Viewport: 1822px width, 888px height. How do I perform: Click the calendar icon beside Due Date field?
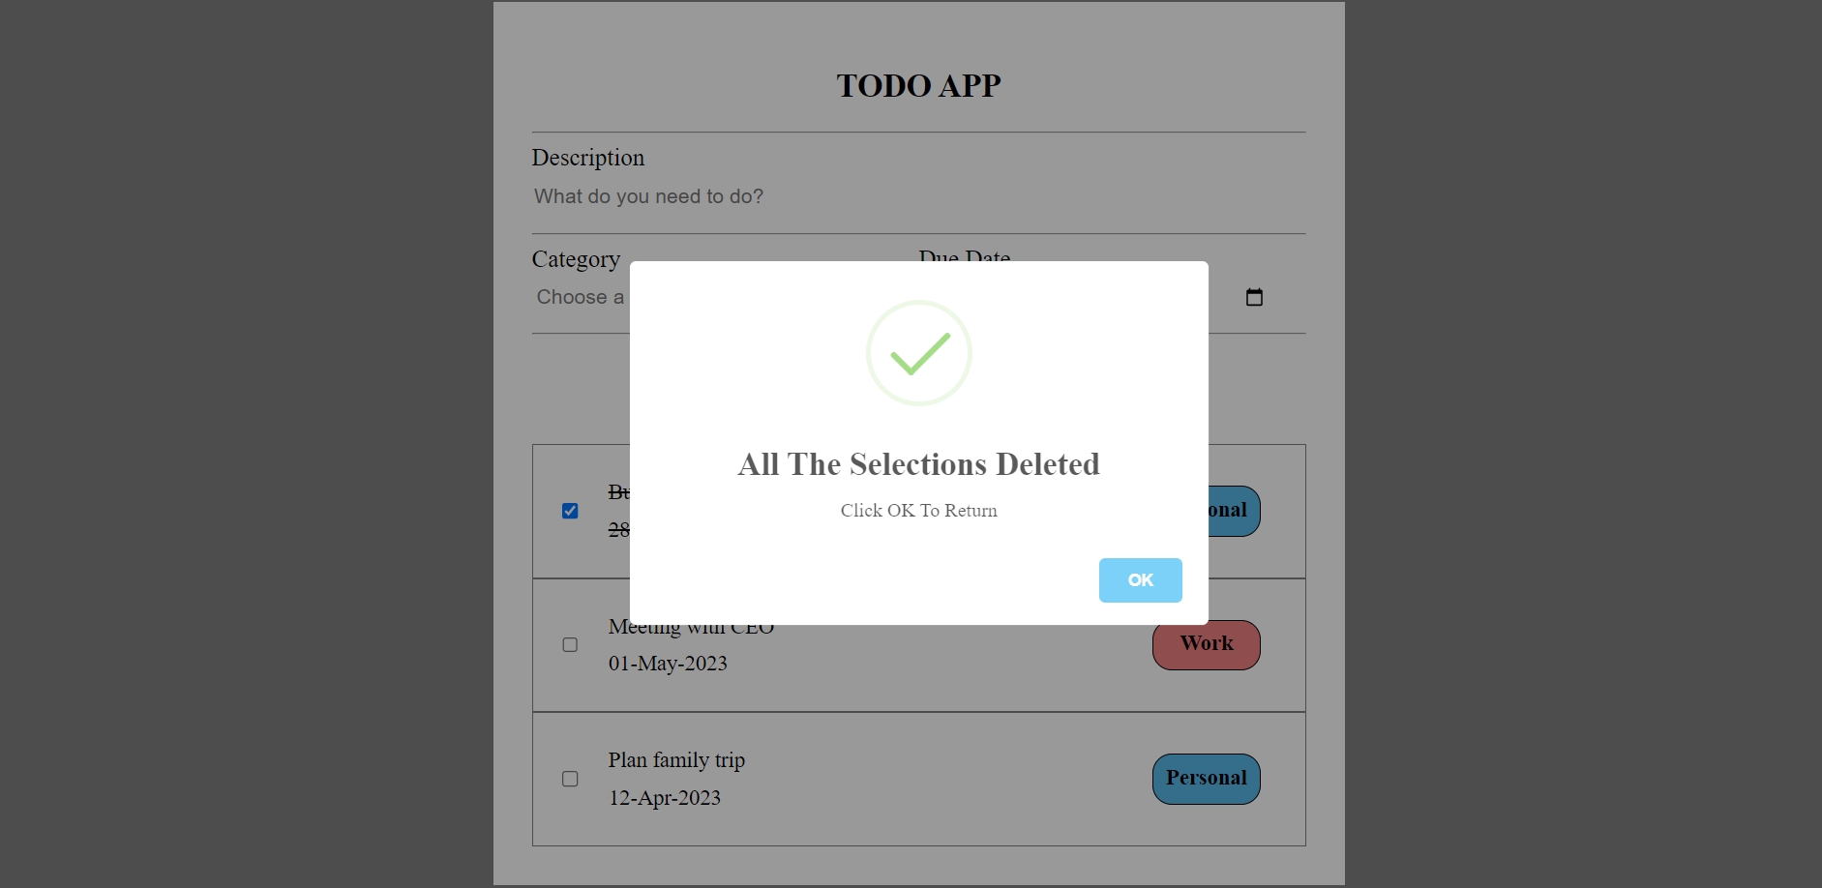click(1253, 297)
